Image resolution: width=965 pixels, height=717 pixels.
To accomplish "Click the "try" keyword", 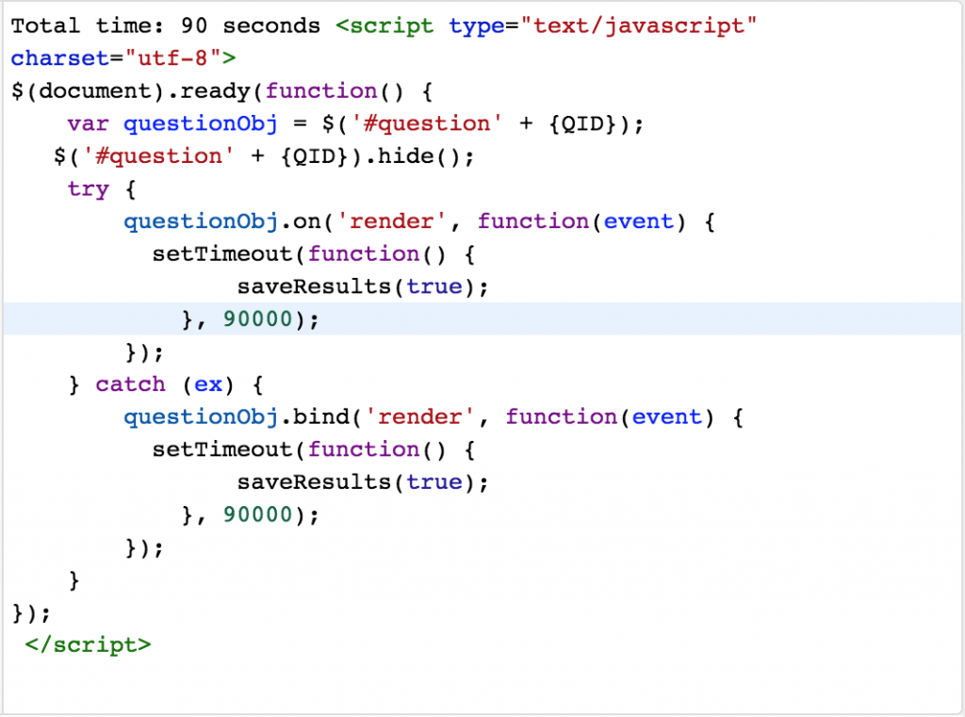I will 88,189.
